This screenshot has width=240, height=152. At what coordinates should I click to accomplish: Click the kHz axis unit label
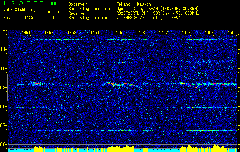[x=3, y=31]
